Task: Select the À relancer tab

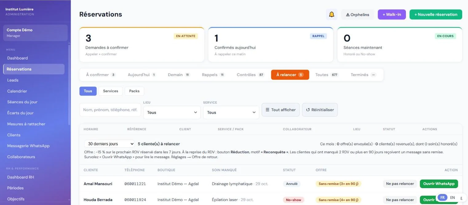Action: point(290,75)
